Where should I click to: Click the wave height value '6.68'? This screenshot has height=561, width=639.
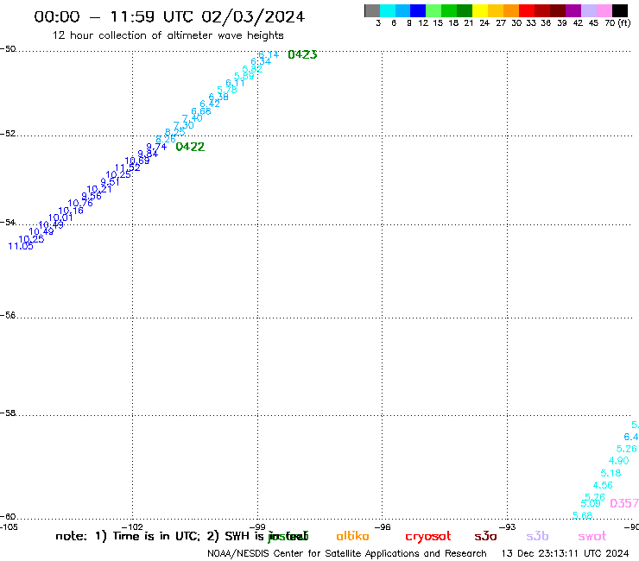click(x=201, y=111)
